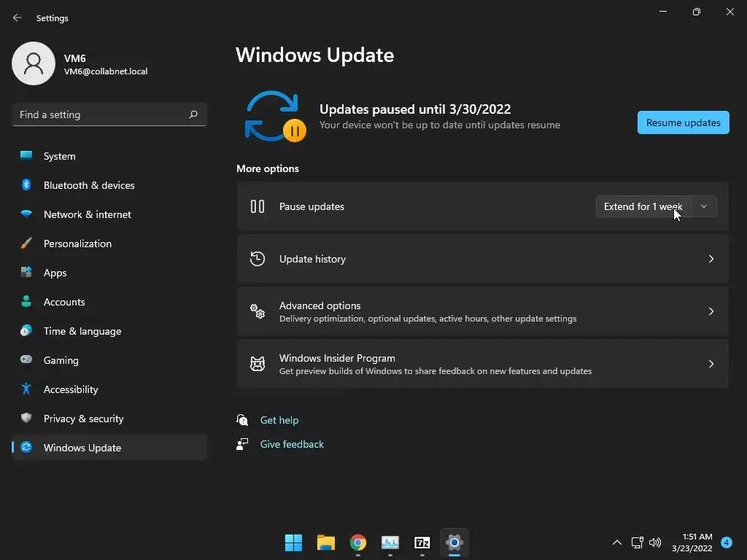
Task: Go to Gaming settings
Action: (109, 360)
